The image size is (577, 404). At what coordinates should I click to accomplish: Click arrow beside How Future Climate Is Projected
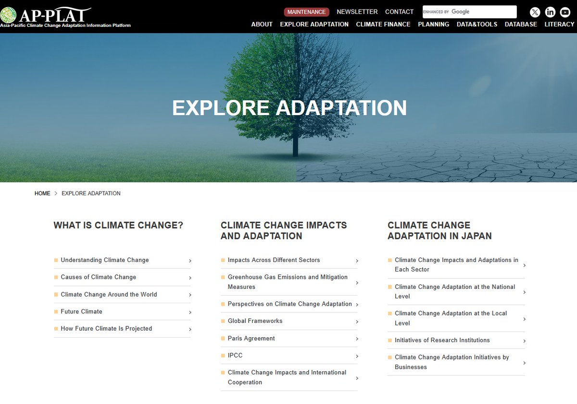click(x=190, y=329)
